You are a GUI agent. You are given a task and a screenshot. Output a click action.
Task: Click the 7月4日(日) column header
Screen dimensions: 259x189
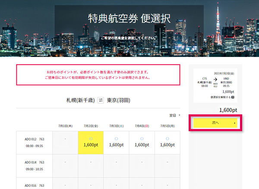(142, 126)
